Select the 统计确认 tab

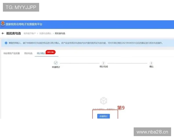[x=41, y=53]
